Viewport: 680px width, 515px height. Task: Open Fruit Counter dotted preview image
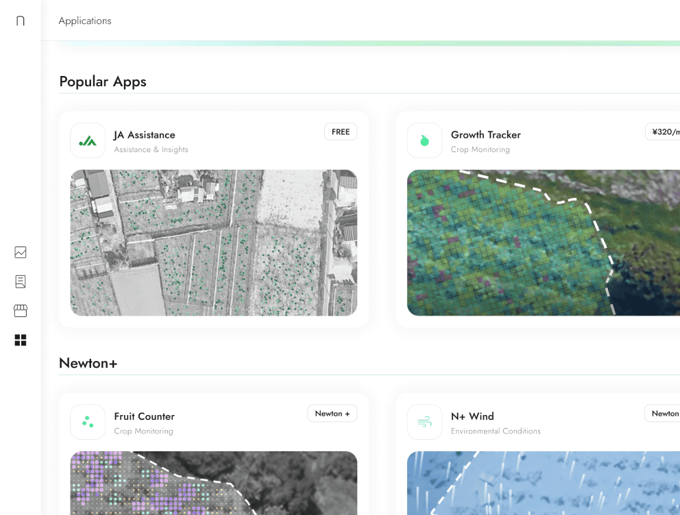[214, 483]
